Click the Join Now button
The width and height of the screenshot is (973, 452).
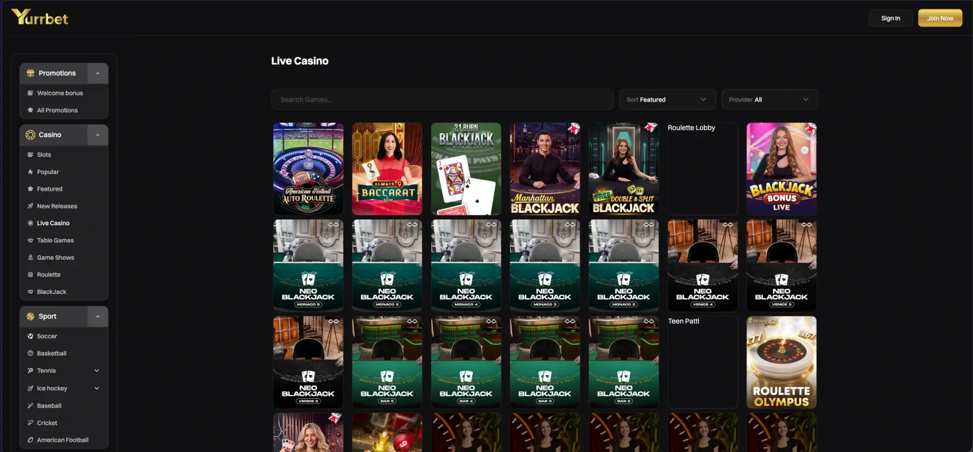point(940,18)
